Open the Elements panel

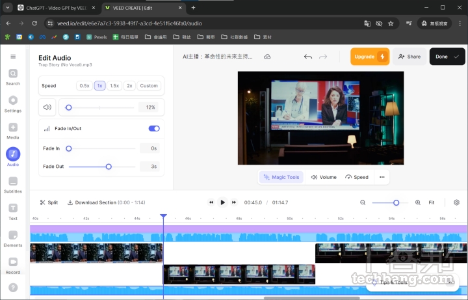13,238
